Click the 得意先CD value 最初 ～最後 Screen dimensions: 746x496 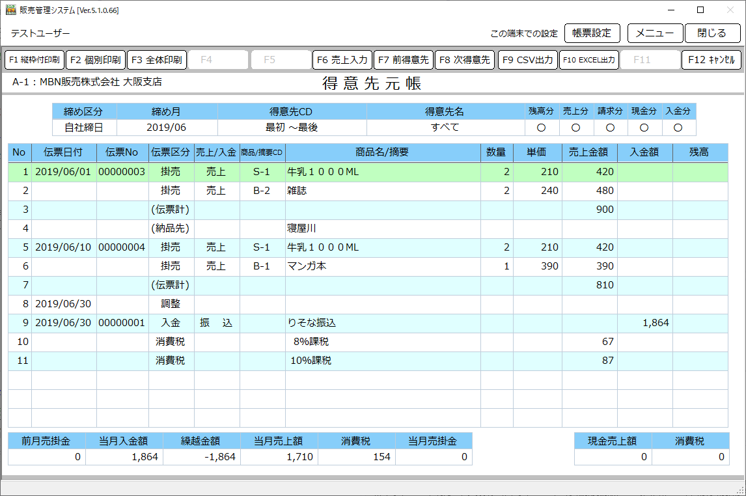click(292, 128)
